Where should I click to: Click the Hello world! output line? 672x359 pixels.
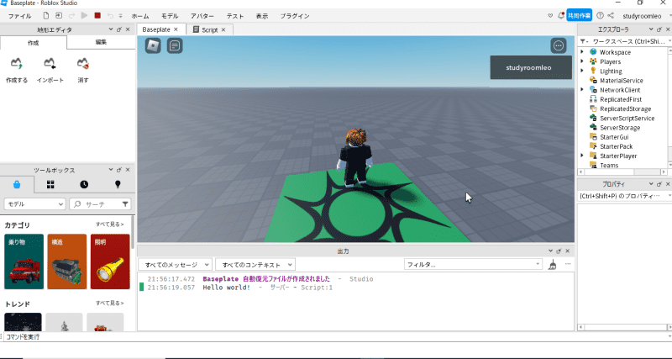click(x=226, y=288)
